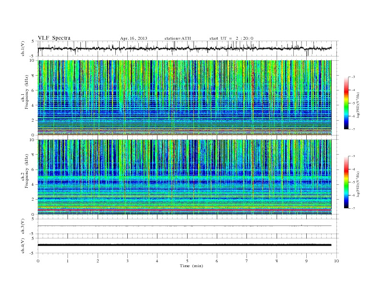Screen dimensions: 379x293
Task: Click the ch.2 spectrogram panel
Action: tap(184, 177)
